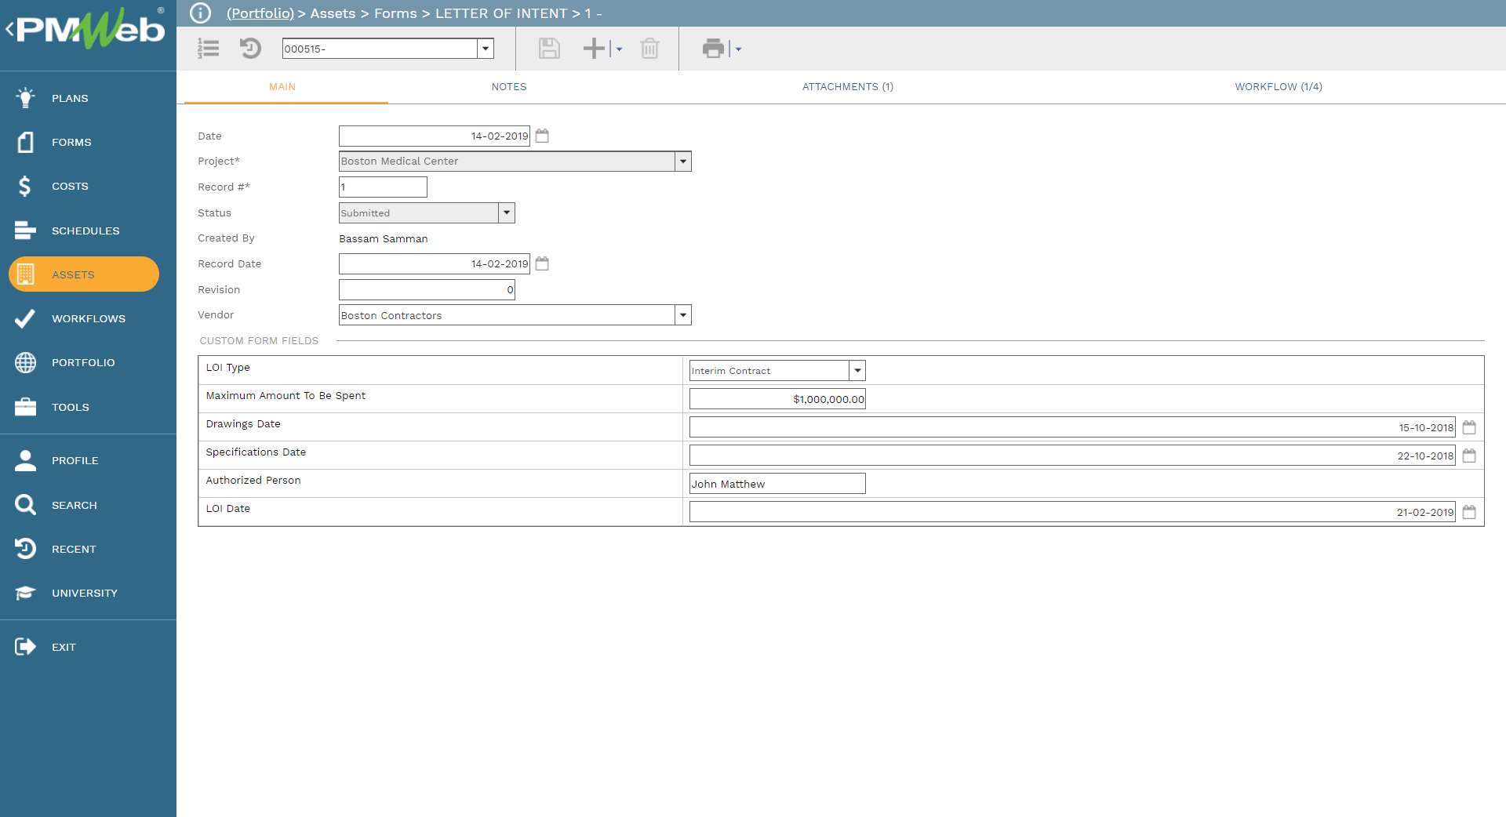Image resolution: width=1506 pixels, height=817 pixels.
Task: Click the delete trash can icon
Action: tap(649, 49)
